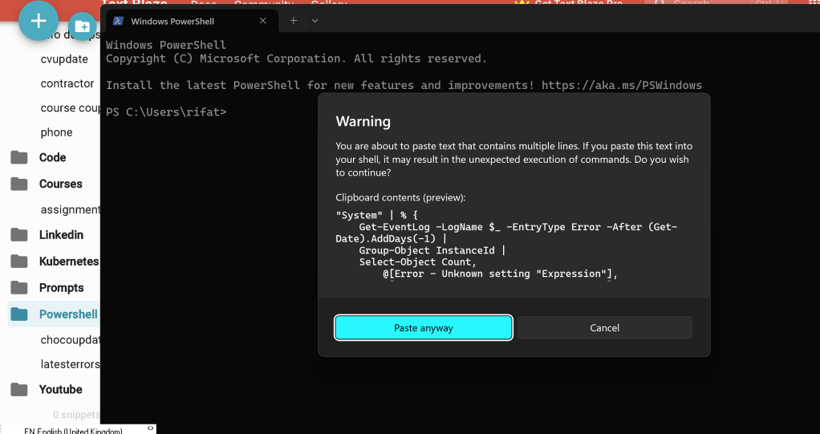
Task: Click the new folder button
Action: click(82, 26)
